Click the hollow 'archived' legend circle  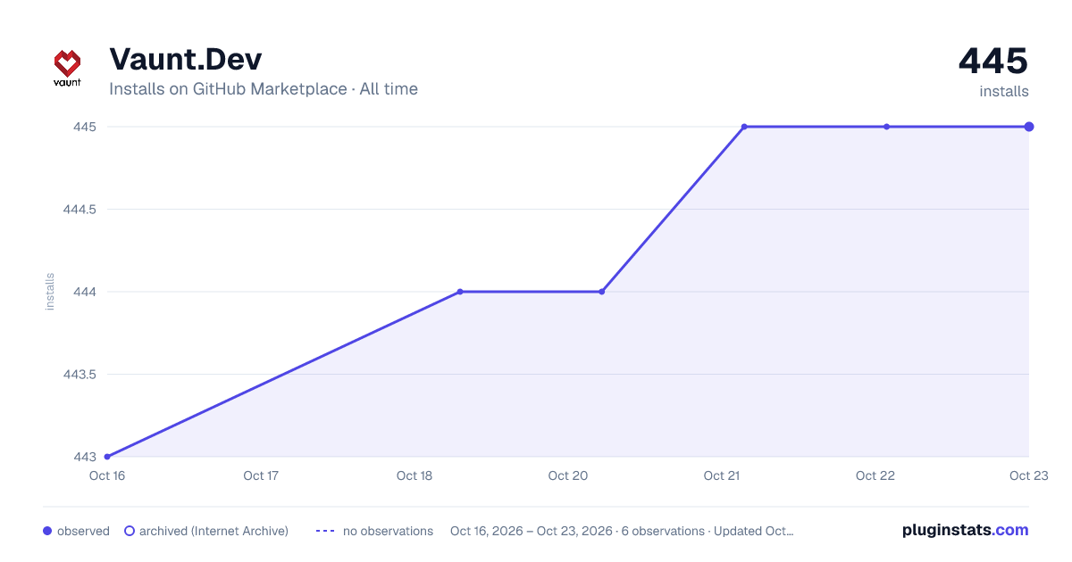point(130,531)
